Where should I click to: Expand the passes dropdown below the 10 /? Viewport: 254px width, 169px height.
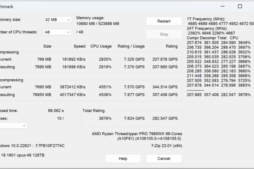(13, 126)
